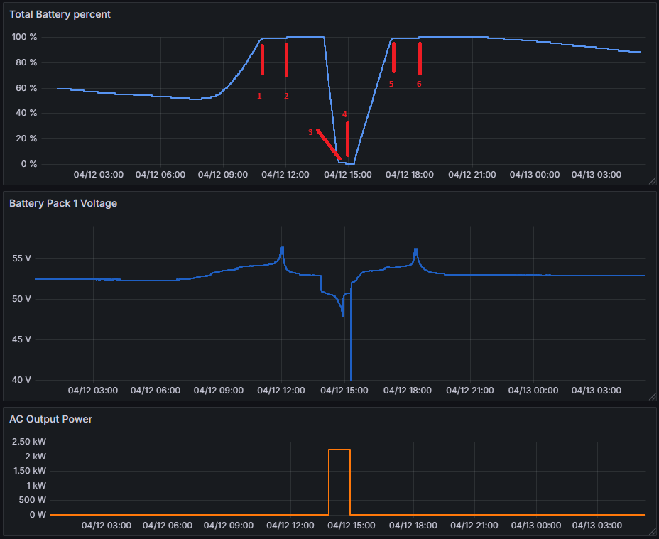Click the 0 % y-axis label
Viewport: 659px width, 539px height.
[x=29, y=164]
